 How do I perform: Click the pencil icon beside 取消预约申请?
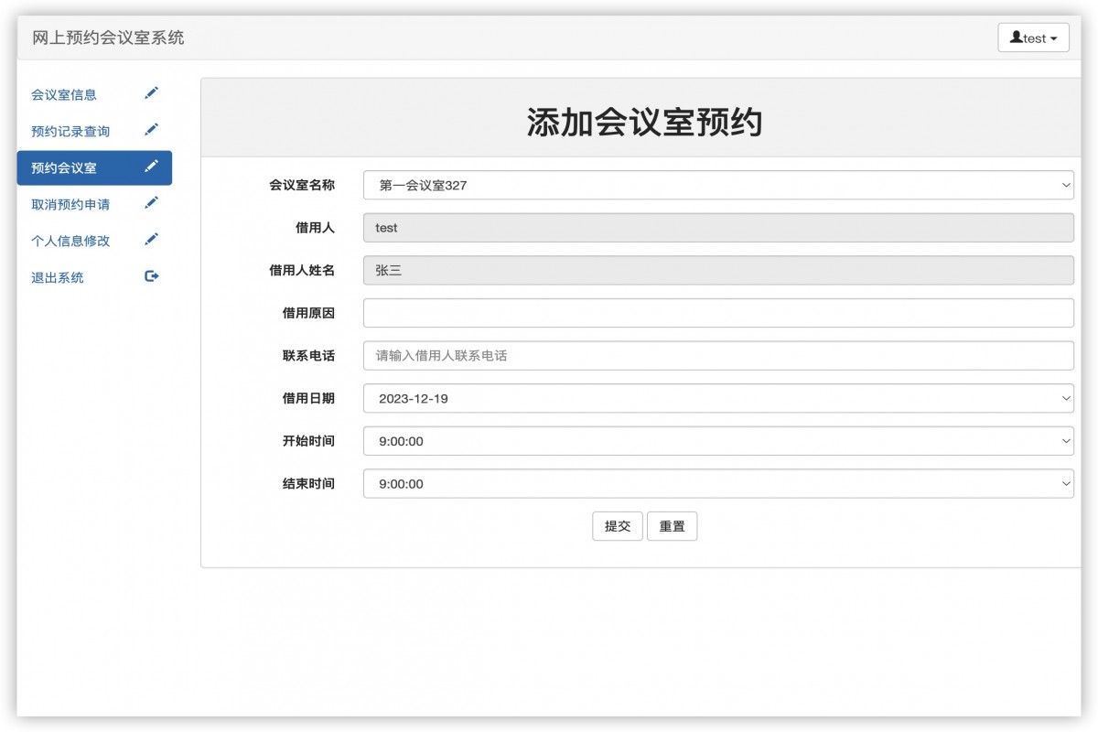(152, 202)
